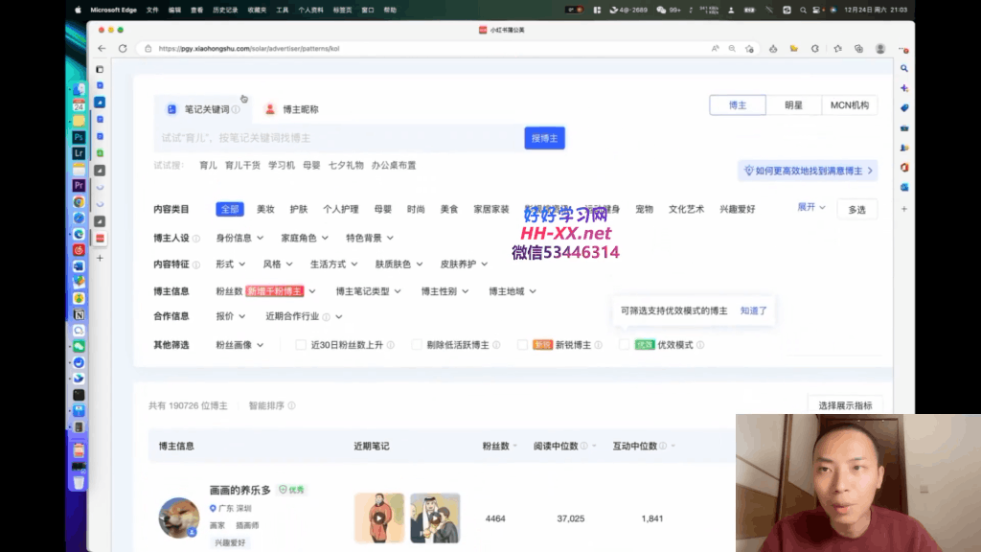Open Lightroom from the Dock
The height and width of the screenshot is (552, 981).
coord(79,152)
